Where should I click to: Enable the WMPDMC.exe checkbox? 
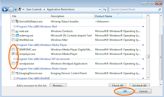tap(13, 49)
